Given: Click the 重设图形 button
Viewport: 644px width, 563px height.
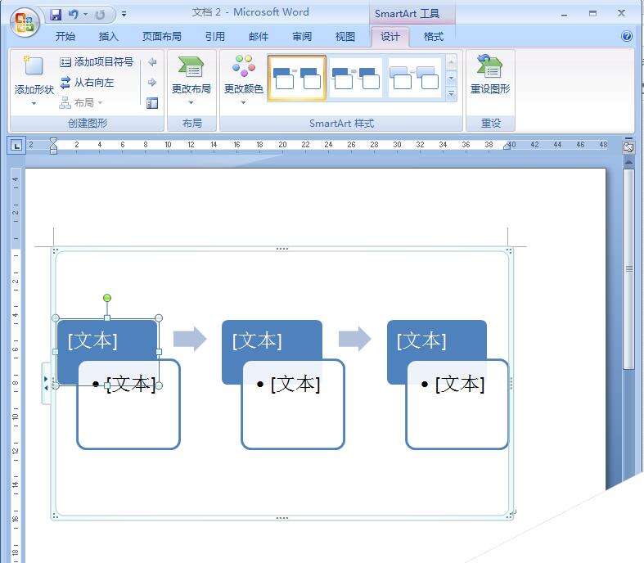Looking at the screenshot, I should (x=490, y=74).
